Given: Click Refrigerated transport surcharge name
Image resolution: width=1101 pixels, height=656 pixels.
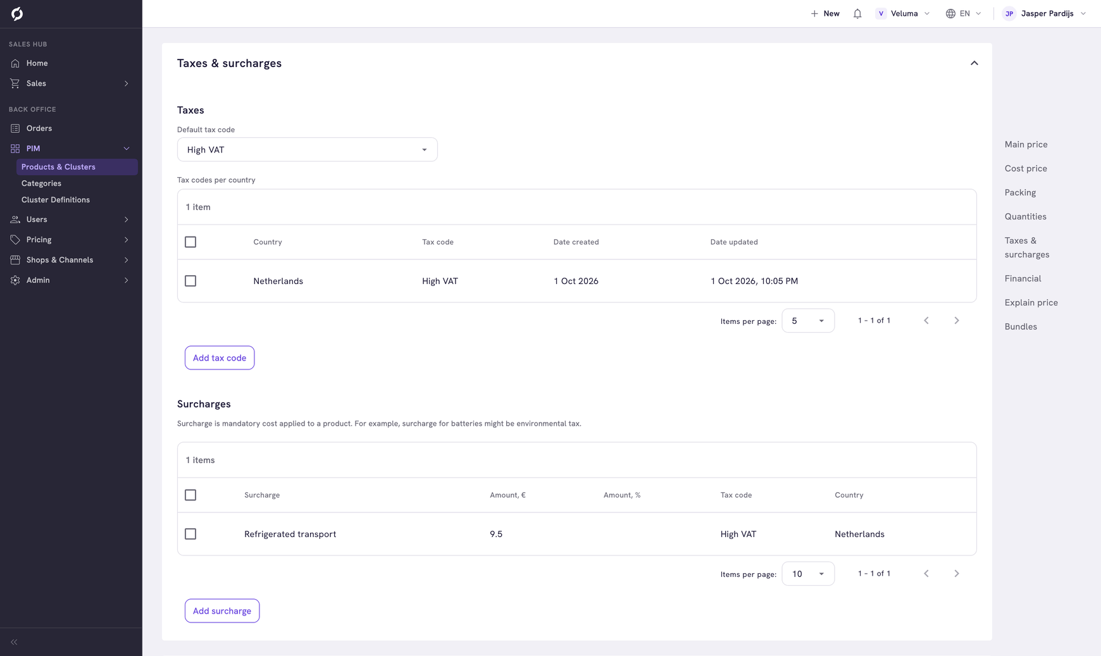Looking at the screenshot, I should point(290,534).
